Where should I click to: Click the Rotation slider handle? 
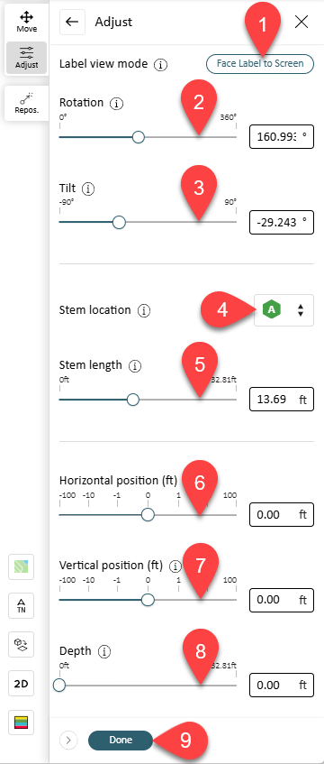(139, 137)
